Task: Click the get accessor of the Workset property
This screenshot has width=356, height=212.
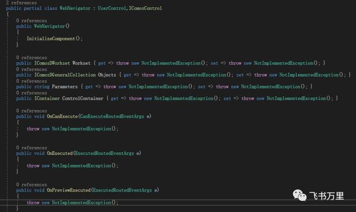Action: pyautogui.click(x=102, y=63)
